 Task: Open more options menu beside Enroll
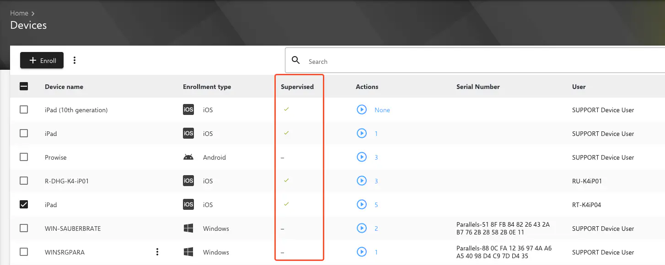(x=75, y=61)
